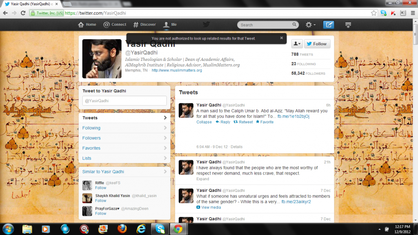The image size is (418, 235).
Task: Open Me tab
Action: [x=170, y=25]
